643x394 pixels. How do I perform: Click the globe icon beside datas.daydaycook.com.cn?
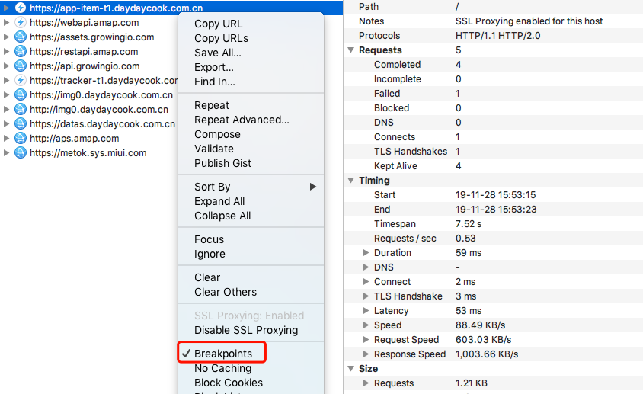pyautogui.click(x=21, y=123)
